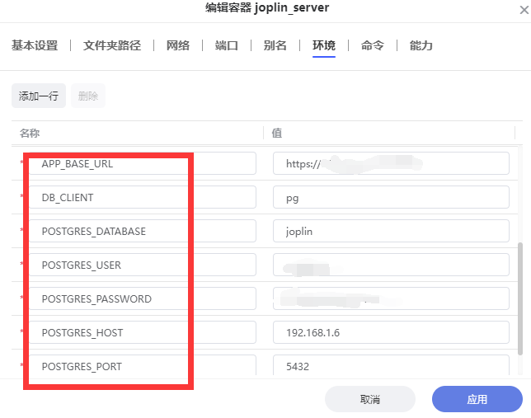The width and height of the screenshot is (531, 418).
Task: Open the 文件夹路径 tab
Action: point(112,45)
